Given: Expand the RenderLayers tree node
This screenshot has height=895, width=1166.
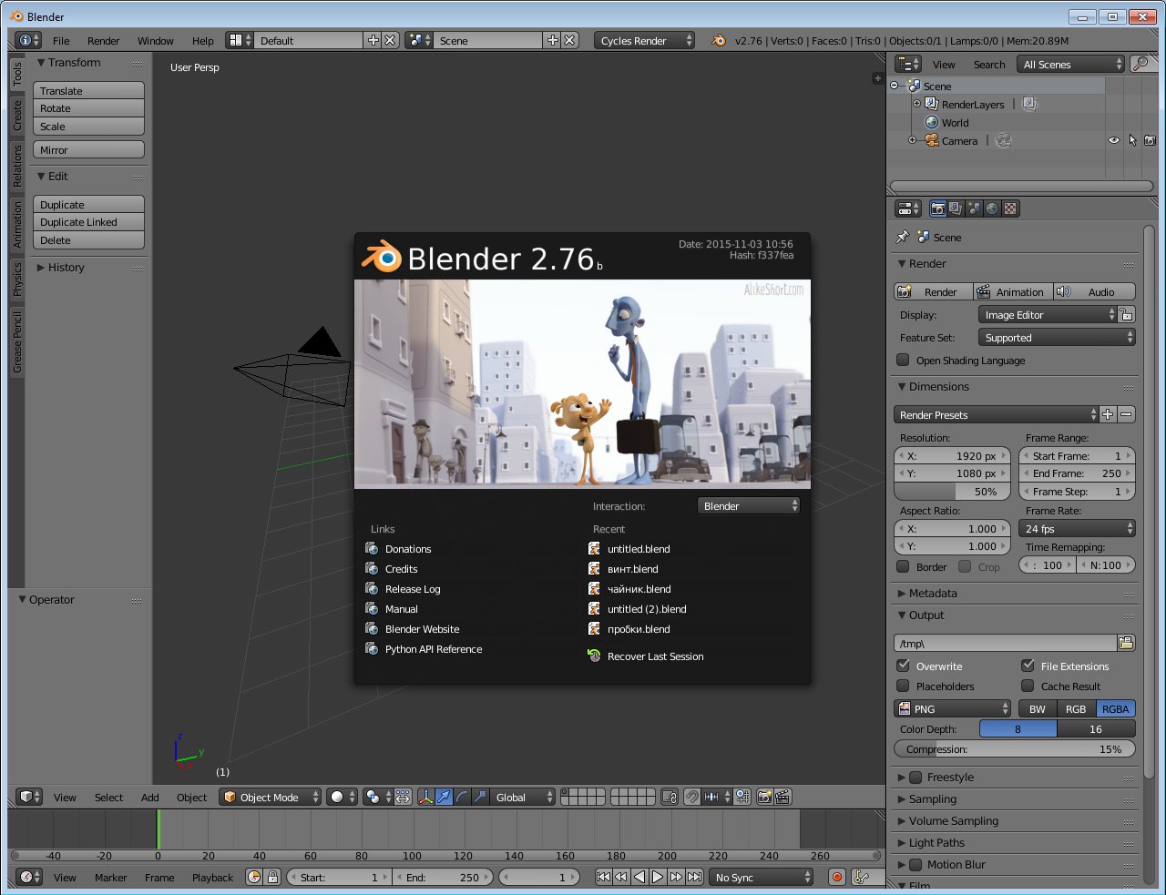Looking at the screenshot, I should pyautogui.click(x=916, y=104).
